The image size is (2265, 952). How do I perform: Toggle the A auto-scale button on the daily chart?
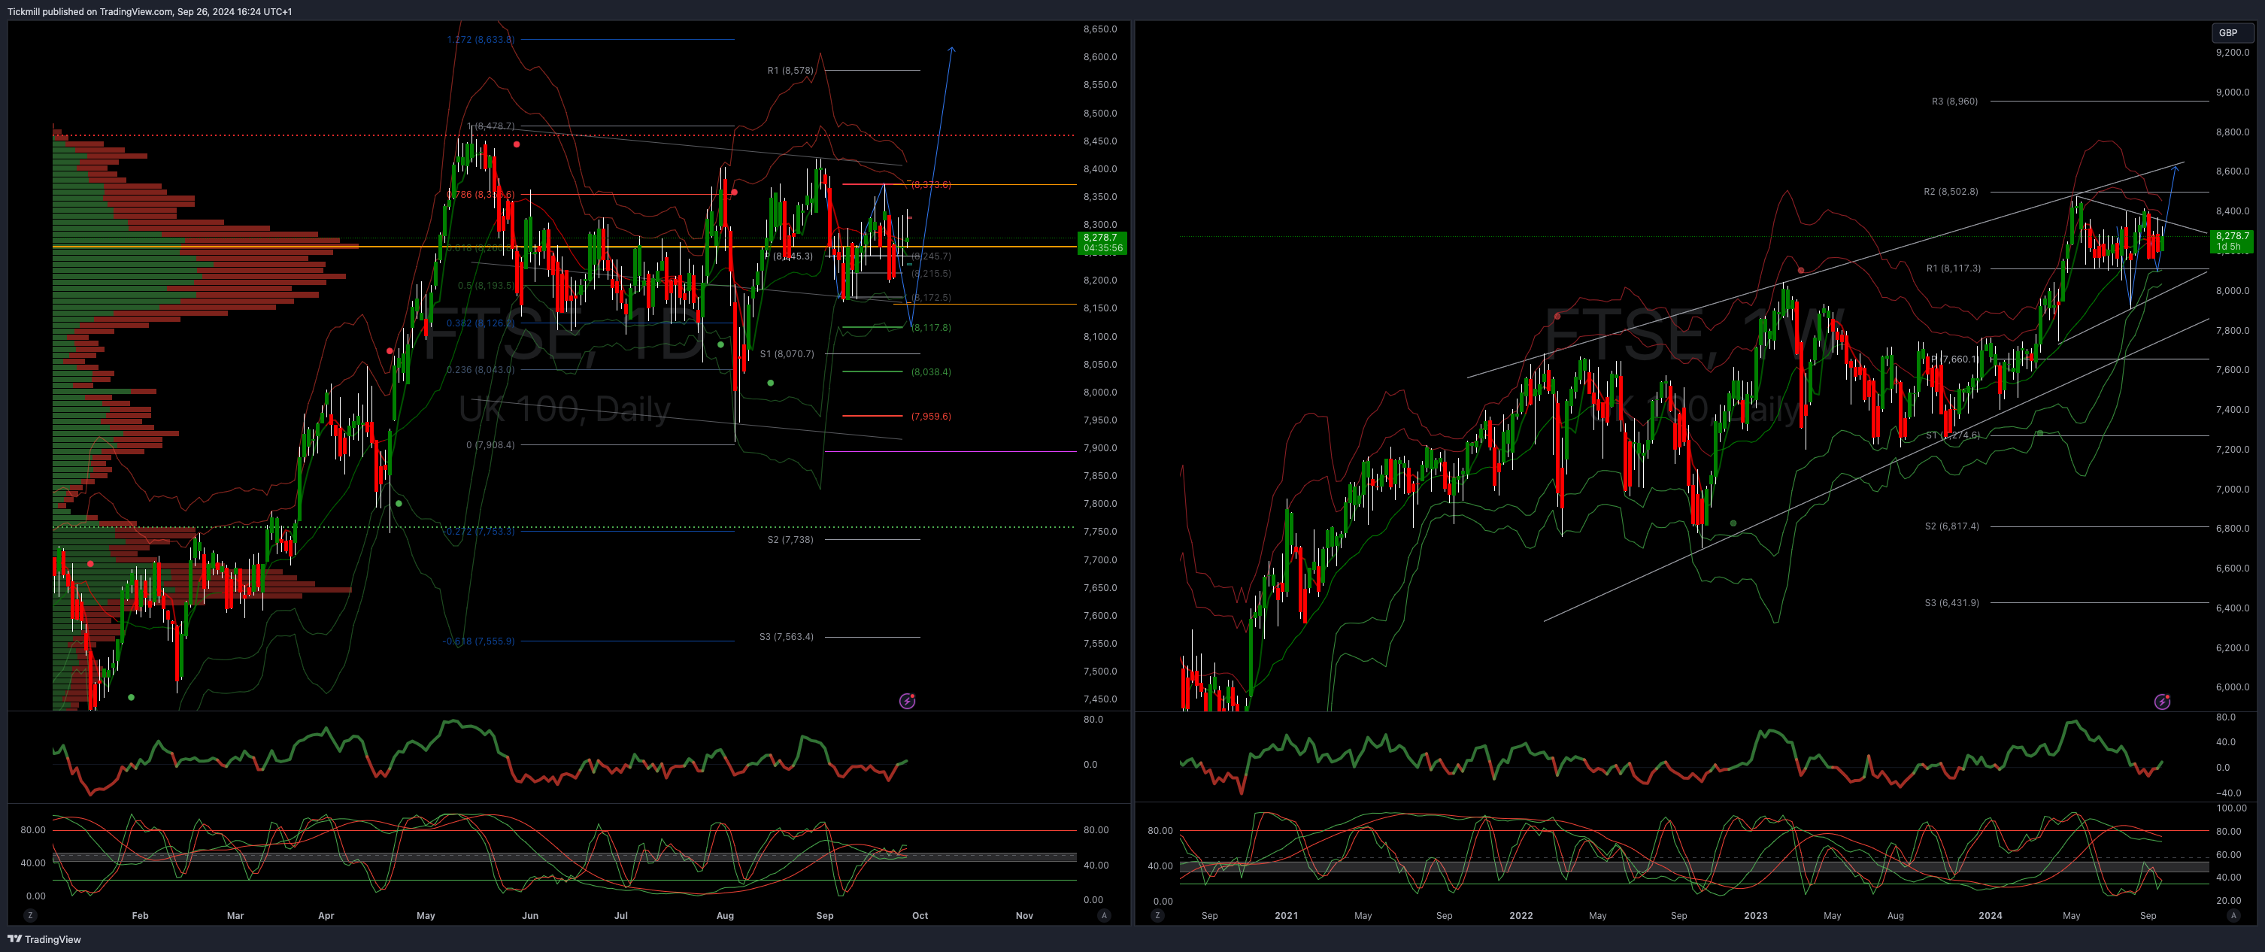pos(1103,915)
